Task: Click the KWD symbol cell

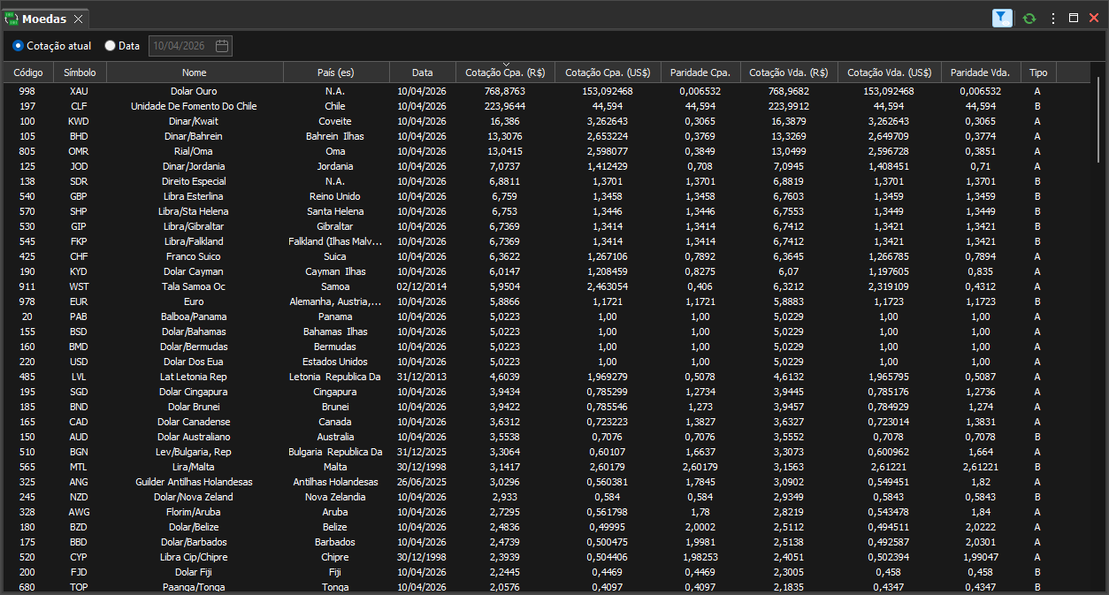Action: 79,121
